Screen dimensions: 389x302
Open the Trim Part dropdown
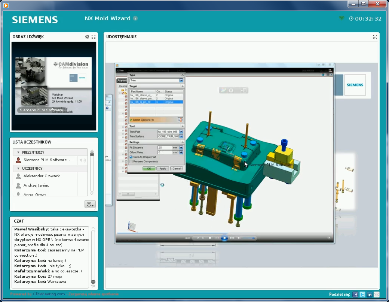pyautogui.click(x=181, y=132)
